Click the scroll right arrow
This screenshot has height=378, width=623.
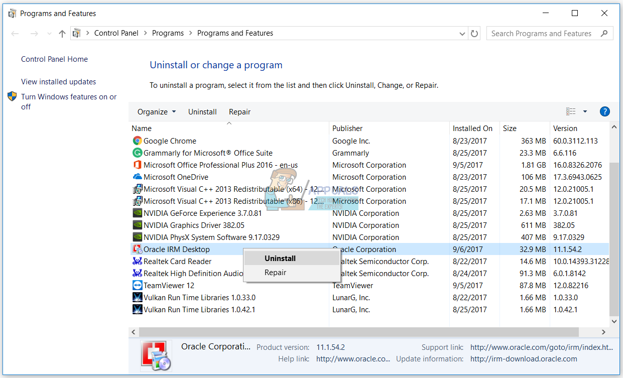pyautogui.click(x=604, y=332)
